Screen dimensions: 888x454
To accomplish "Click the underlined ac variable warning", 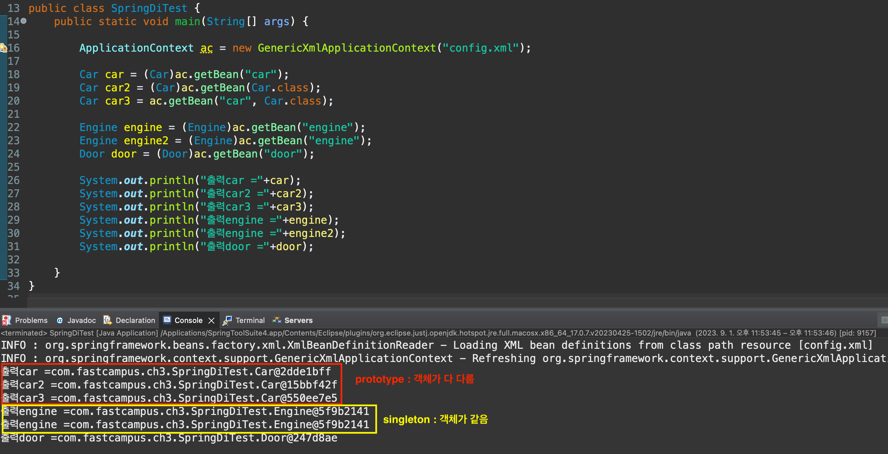I will pyautogui.click(x=206, y=48).
